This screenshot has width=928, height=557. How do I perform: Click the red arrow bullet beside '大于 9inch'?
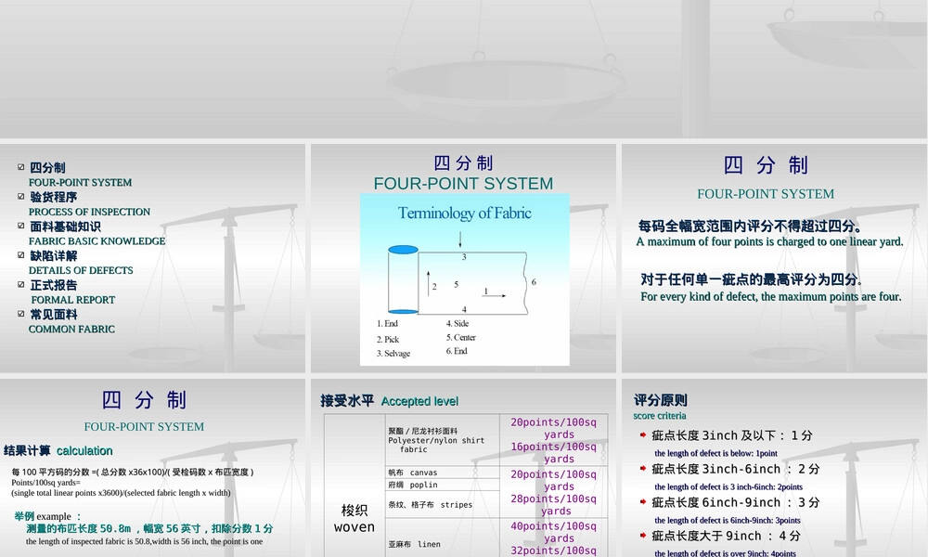pos(643,535)
